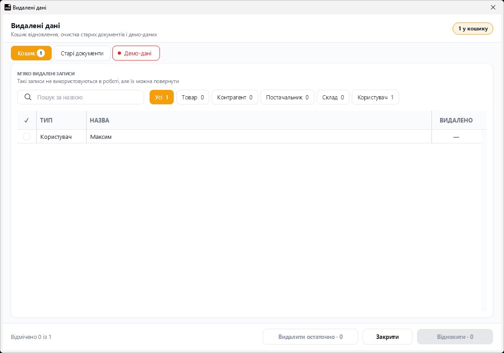Viewport: 504px width, 353px height.
Task: Click the 1 у кошику badge
Action: pyautogui.click(x=473, y=29)
